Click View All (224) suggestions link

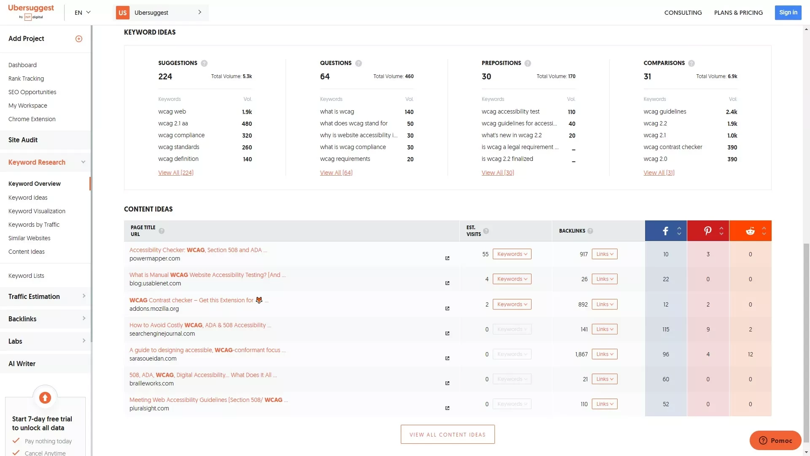176,173
